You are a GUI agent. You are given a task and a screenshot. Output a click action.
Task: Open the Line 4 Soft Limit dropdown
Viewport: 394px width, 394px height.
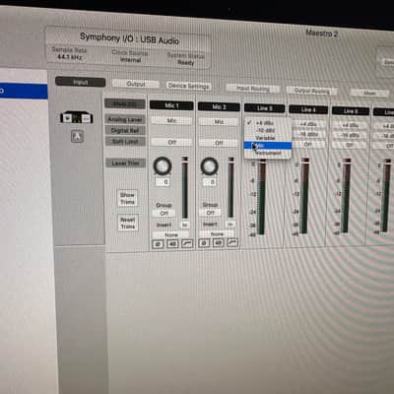tap(308, 144)
